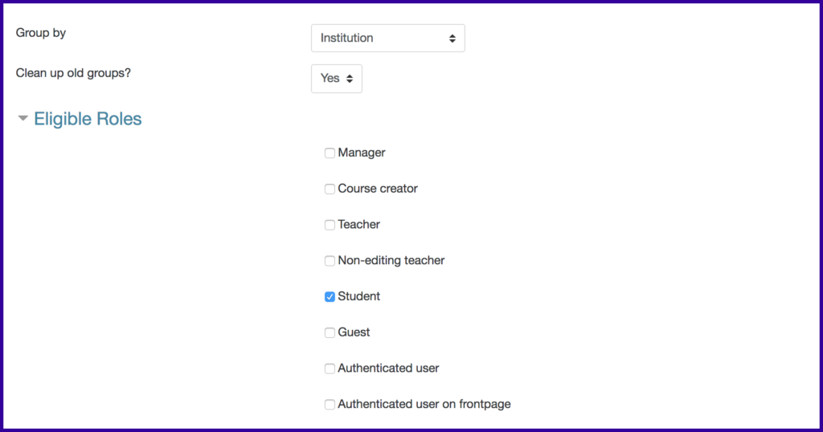Tick Authenticated user on frontpage checkbox
The height and width of the screenshot is (432, 823).
click(x=330, y=404)
